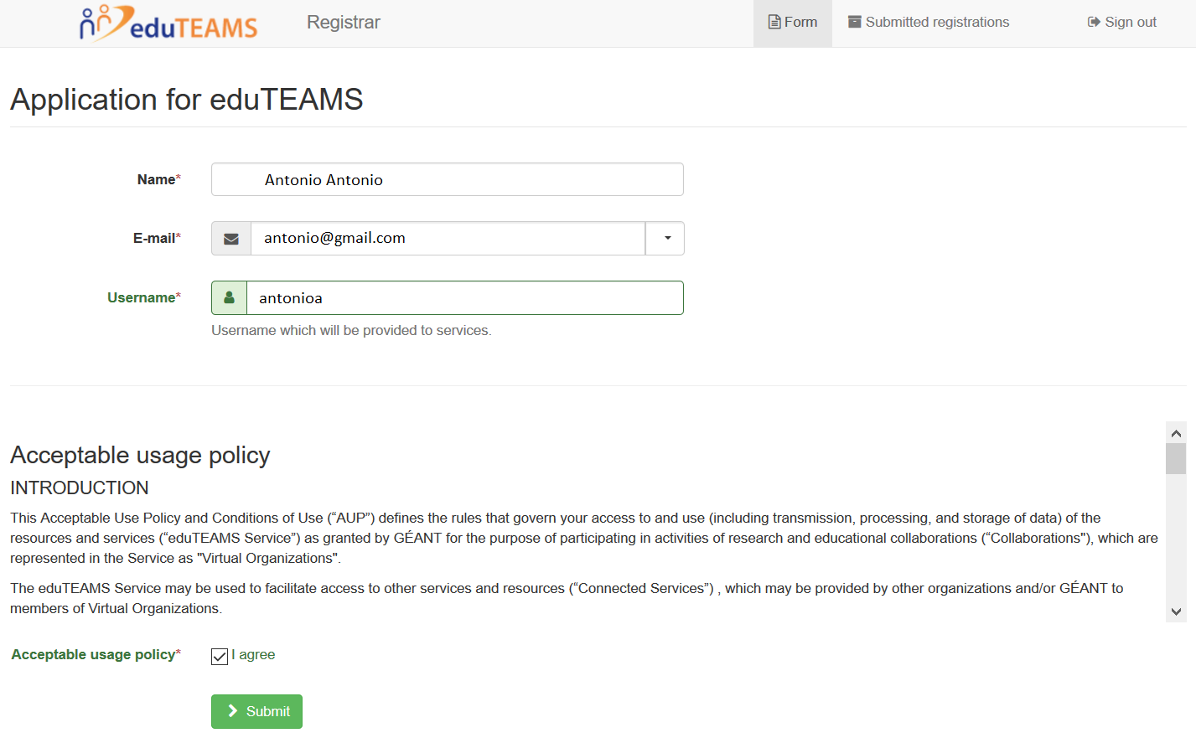Click the 'Application for eduTEAMS' heading

pos(187,100)
